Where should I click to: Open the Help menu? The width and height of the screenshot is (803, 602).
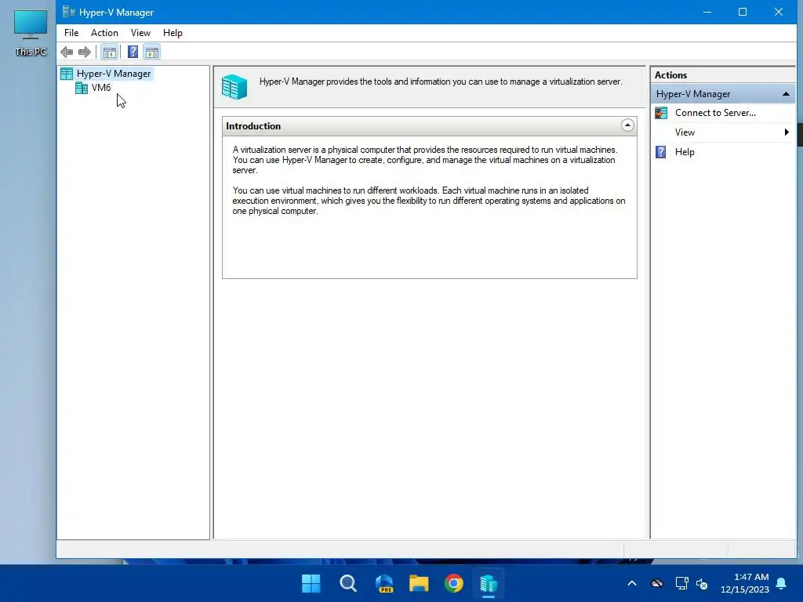point(173,33)
